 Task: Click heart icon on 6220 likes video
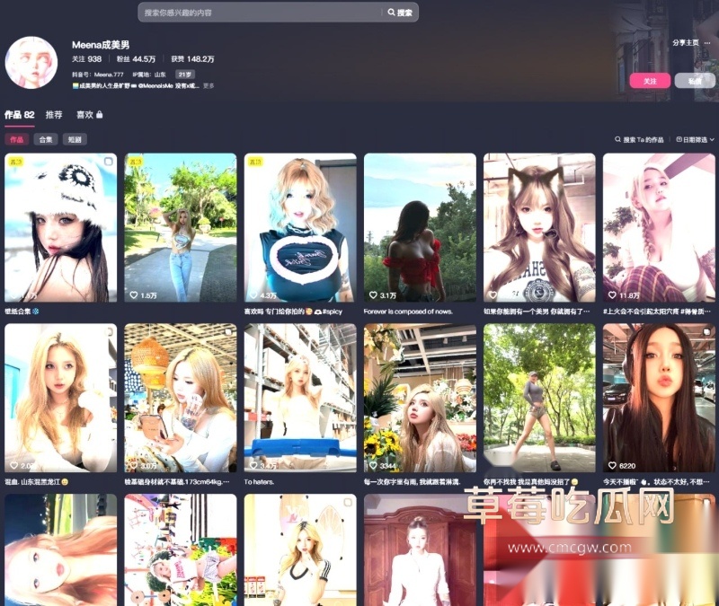click(613, 466)
